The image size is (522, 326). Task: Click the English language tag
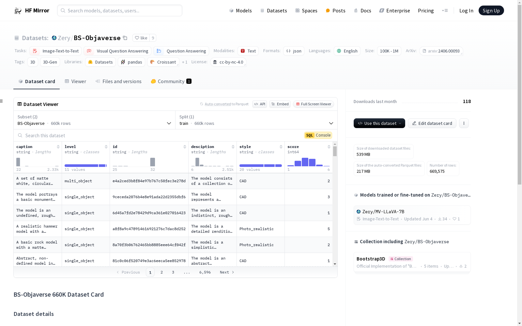tap(347, 51)
